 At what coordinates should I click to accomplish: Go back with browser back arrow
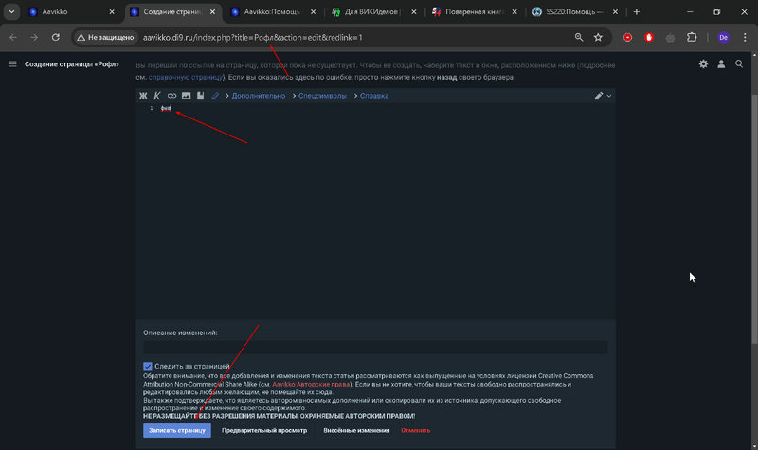13,37
